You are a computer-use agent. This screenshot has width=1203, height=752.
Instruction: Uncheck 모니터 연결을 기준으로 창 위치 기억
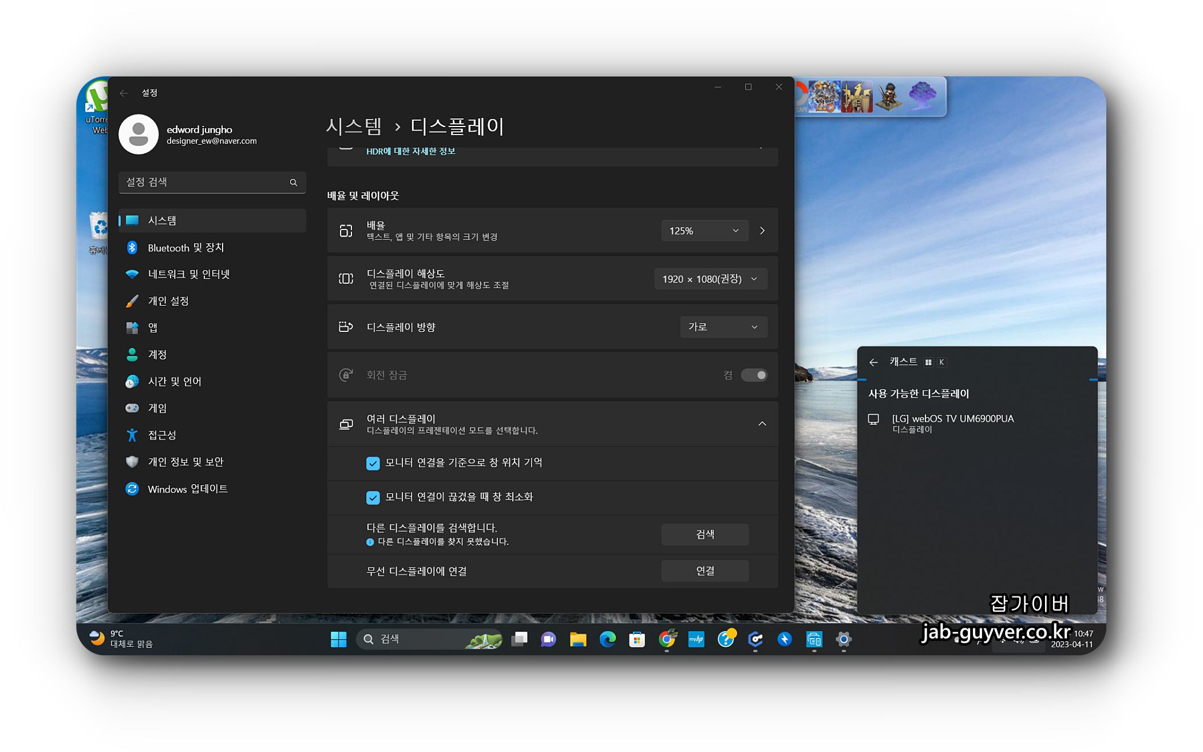click(373, 463)
